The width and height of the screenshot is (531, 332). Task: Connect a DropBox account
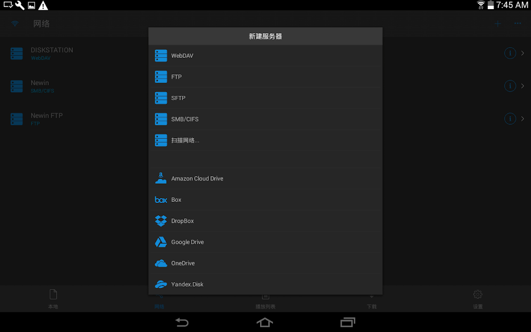click(265, 221)
